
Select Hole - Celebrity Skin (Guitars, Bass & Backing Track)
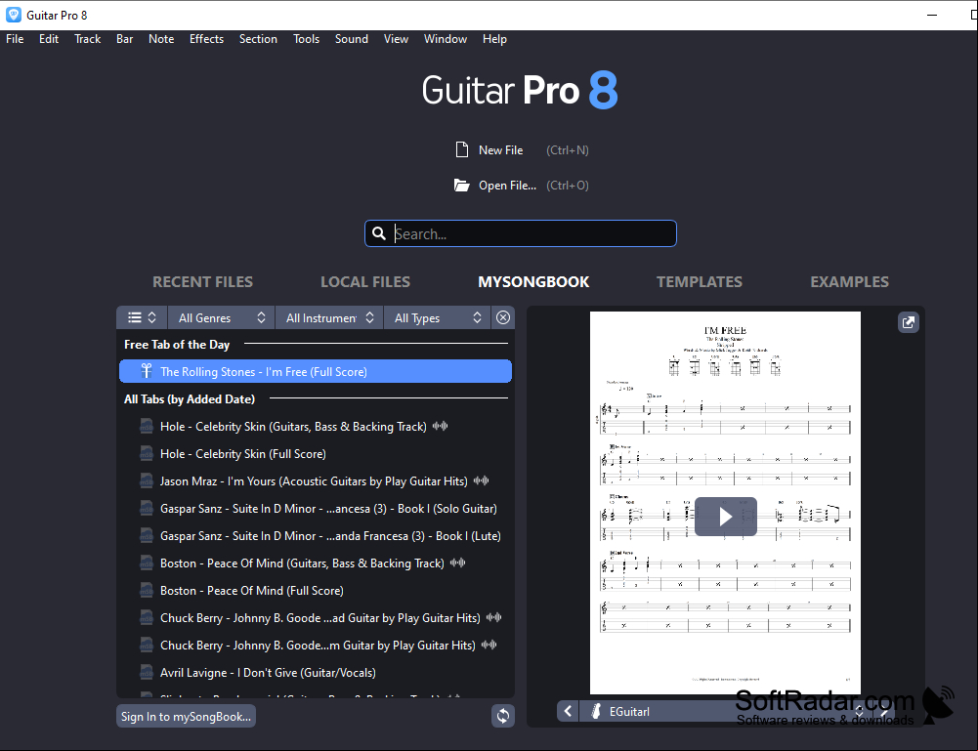coord(315,427)
